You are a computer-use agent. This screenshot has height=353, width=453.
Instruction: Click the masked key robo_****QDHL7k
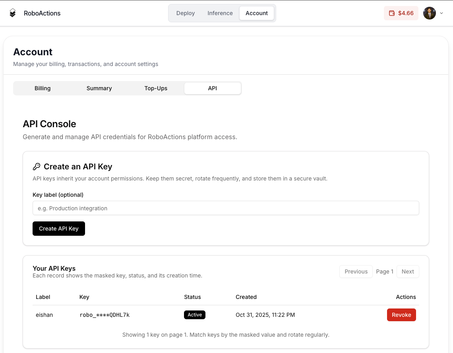coord(105,315)
